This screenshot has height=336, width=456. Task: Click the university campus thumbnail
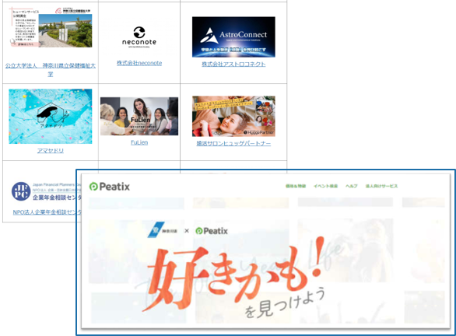pos(51,28)
